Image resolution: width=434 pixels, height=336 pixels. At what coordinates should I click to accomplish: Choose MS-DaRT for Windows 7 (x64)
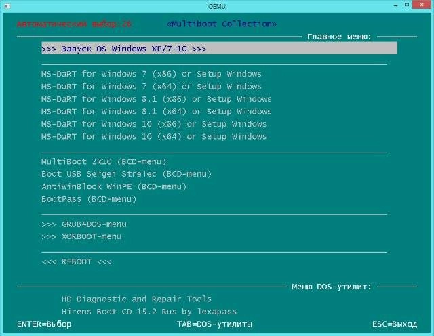151,87
